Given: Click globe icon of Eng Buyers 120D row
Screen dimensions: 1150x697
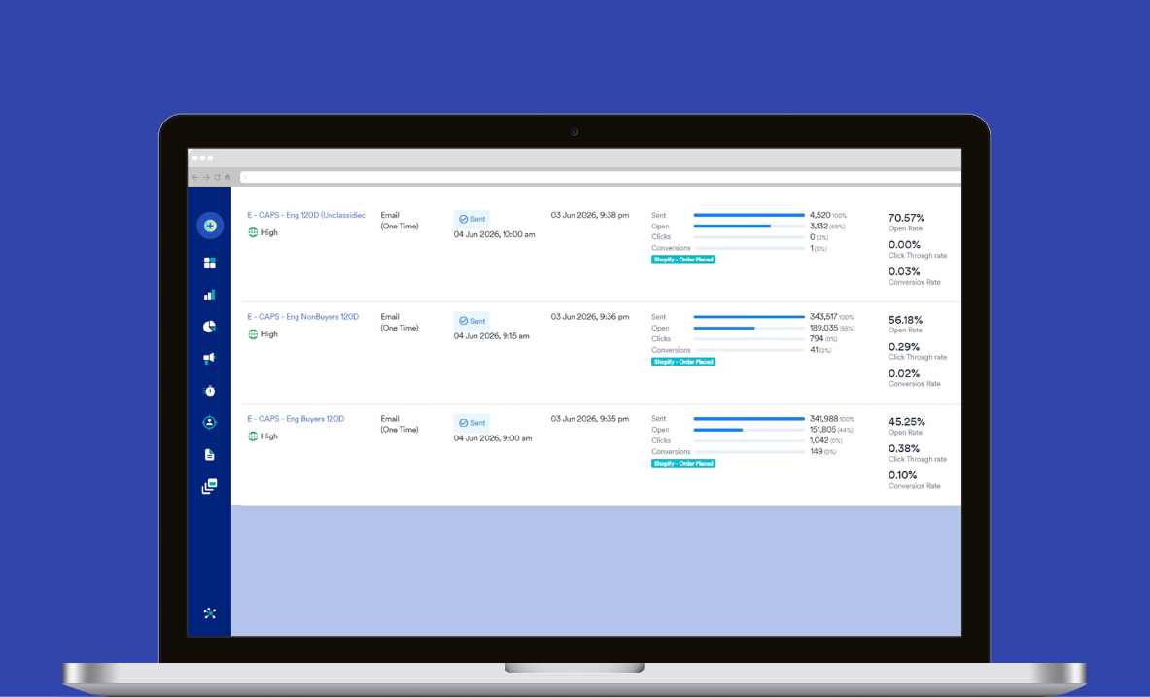Looking at the screenshot, I should point(253,436).
